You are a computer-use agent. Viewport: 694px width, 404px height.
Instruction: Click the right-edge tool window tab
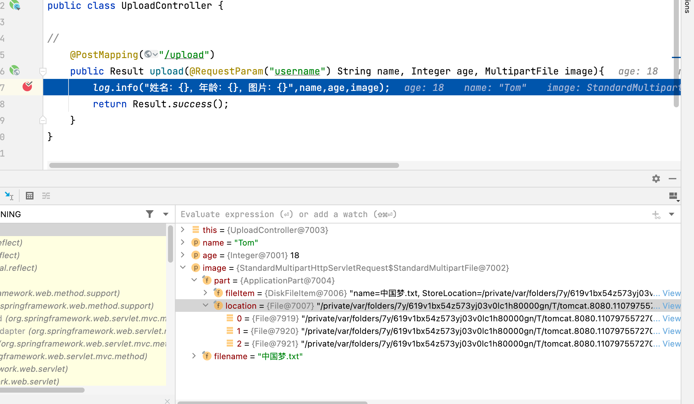[x=687, y=7]
